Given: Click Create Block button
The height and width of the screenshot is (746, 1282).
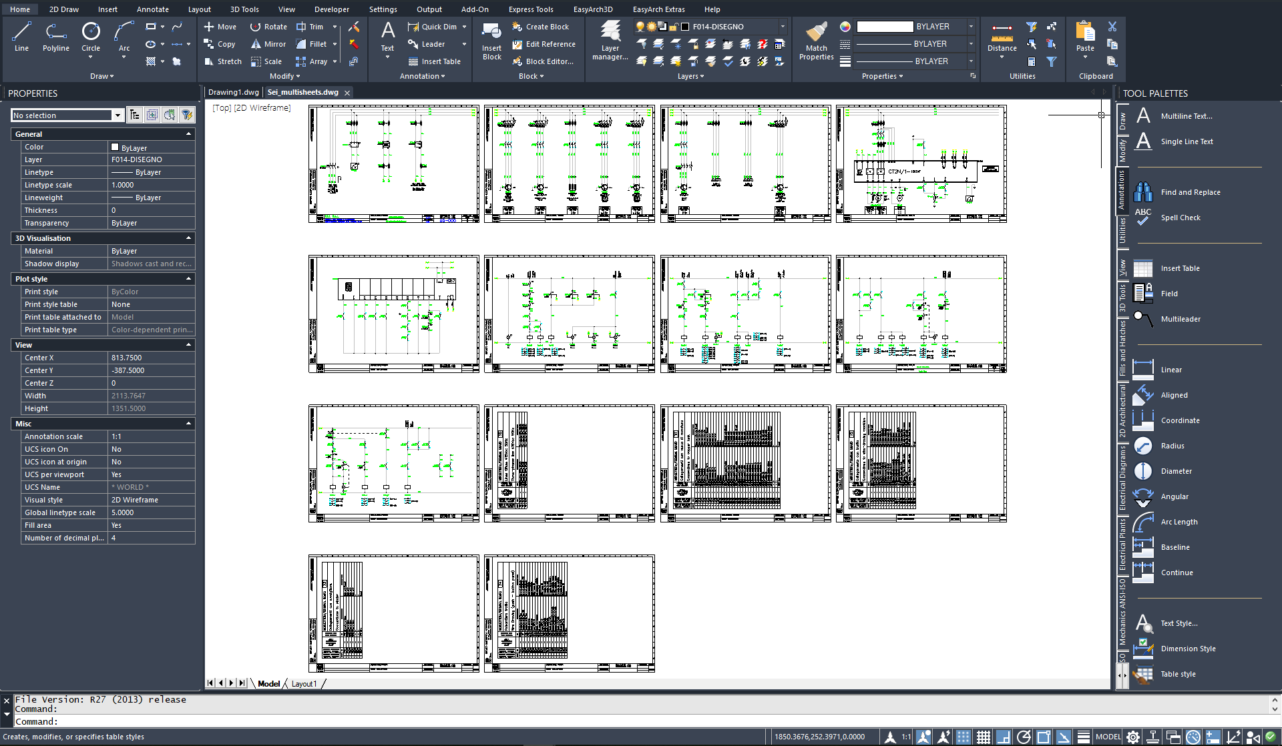Looking at the screenshot, I should pos(540,27).
